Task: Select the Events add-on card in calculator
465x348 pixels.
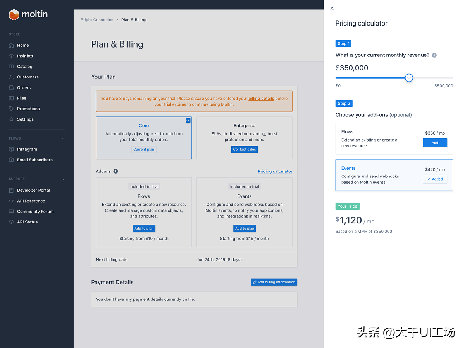Action: tap(394, 175)
